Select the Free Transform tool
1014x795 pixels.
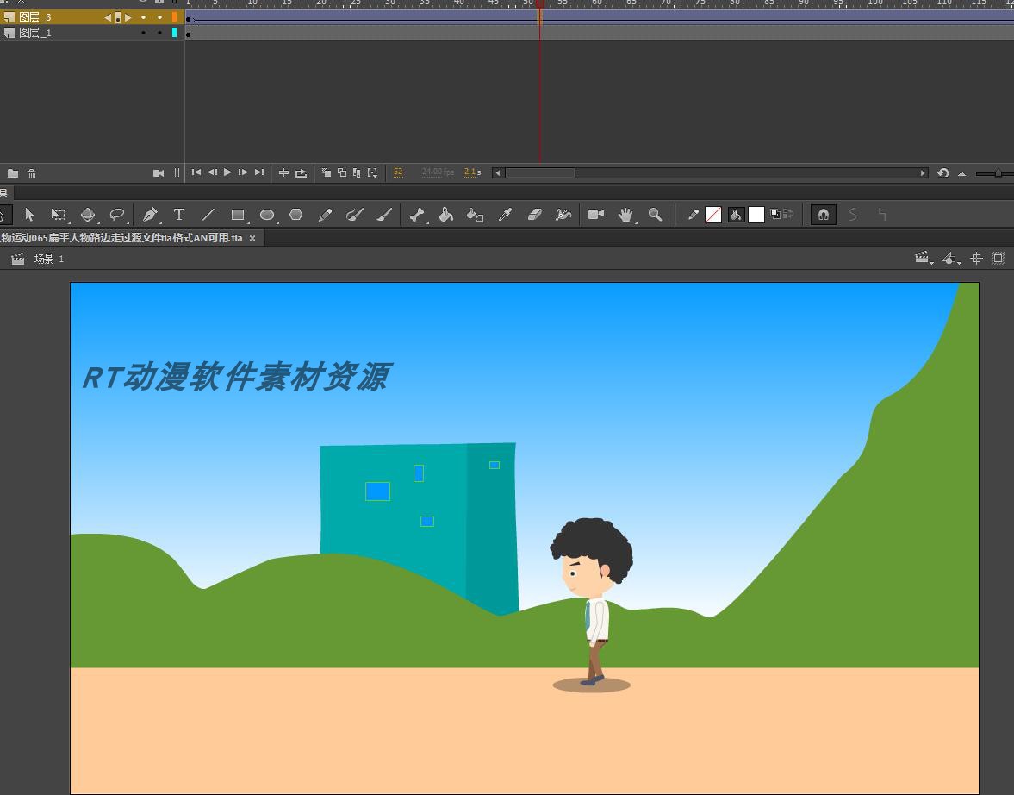59,215
